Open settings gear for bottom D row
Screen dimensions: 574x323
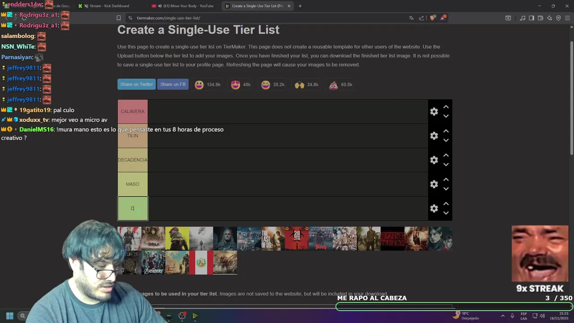(x=434, y=209)
